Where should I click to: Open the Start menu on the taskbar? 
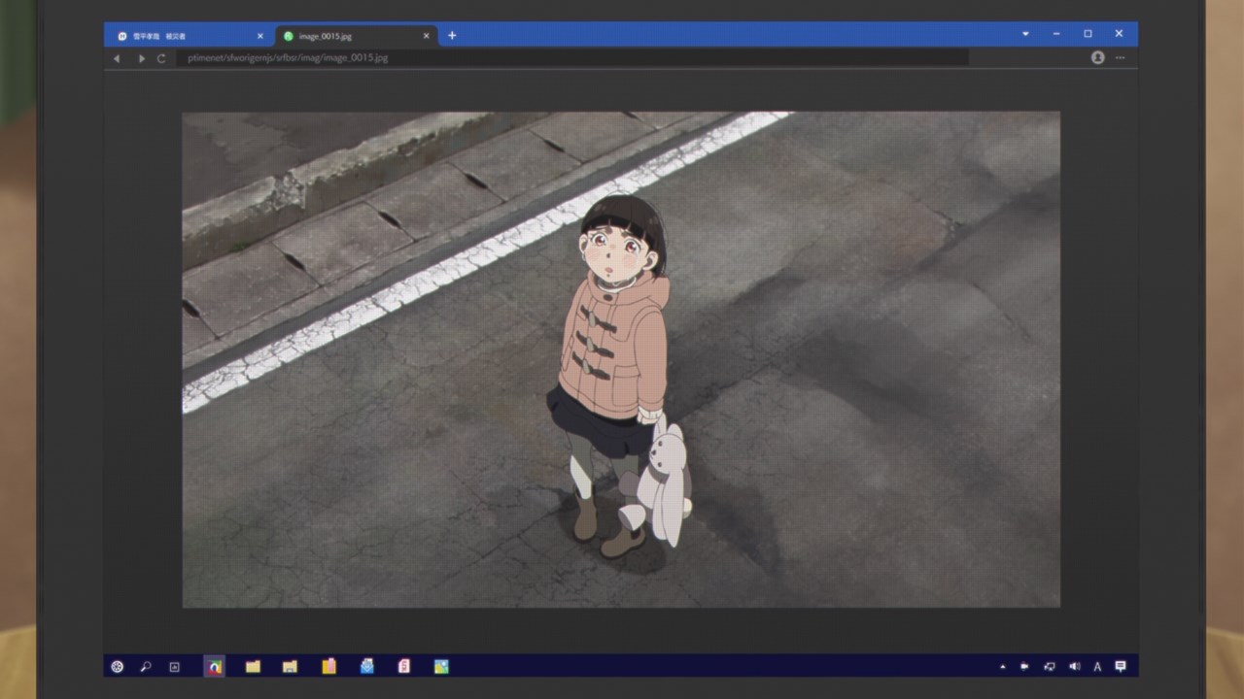point(118,667)
